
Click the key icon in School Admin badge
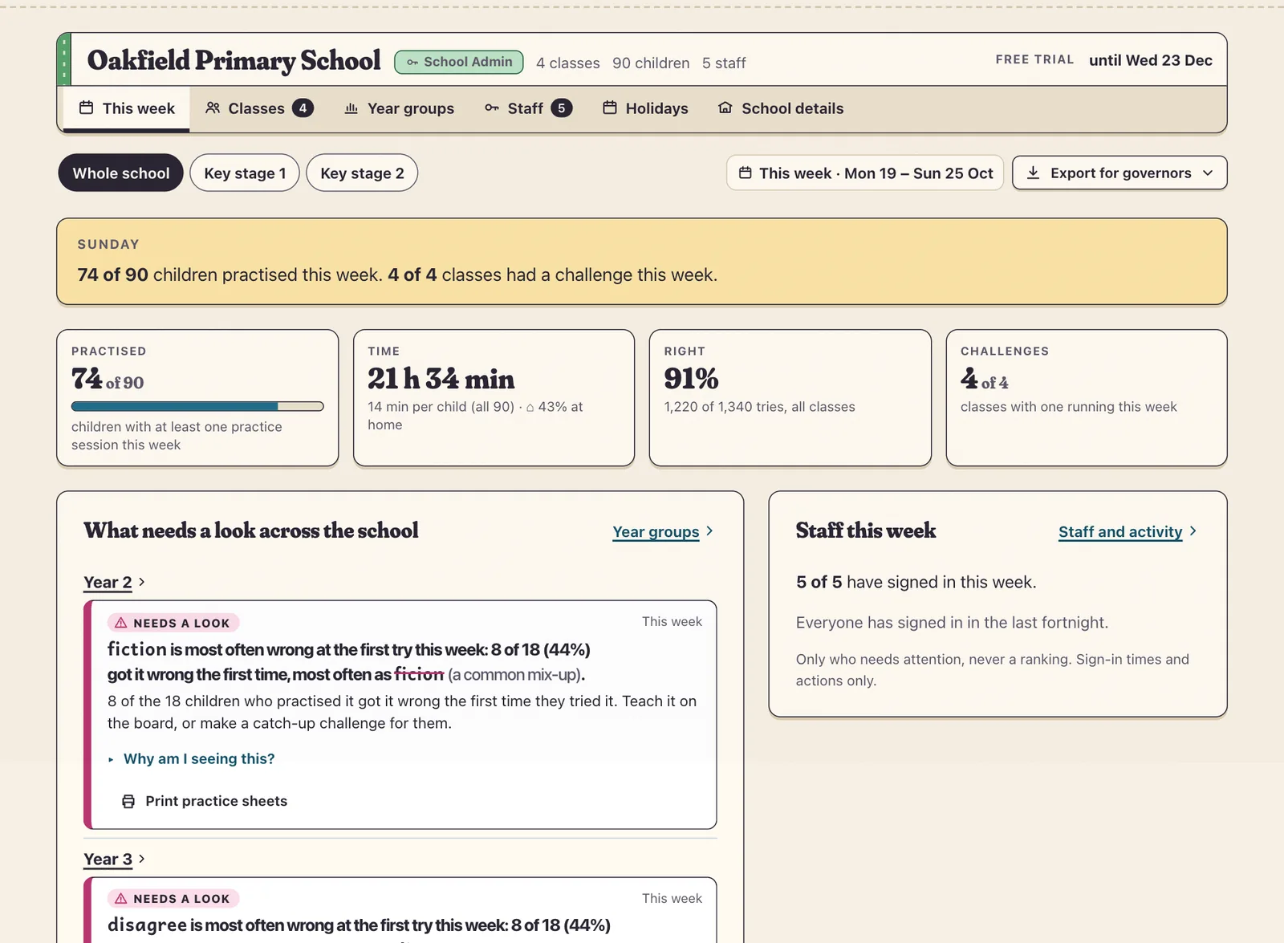412,63
